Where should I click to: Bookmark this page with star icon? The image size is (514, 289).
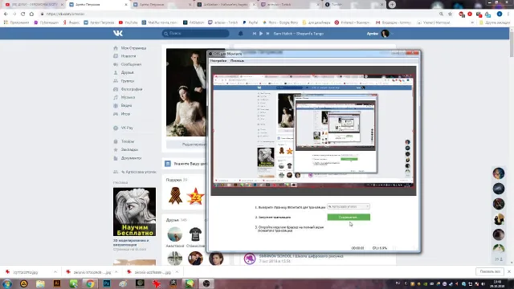[x=450, y=14]
